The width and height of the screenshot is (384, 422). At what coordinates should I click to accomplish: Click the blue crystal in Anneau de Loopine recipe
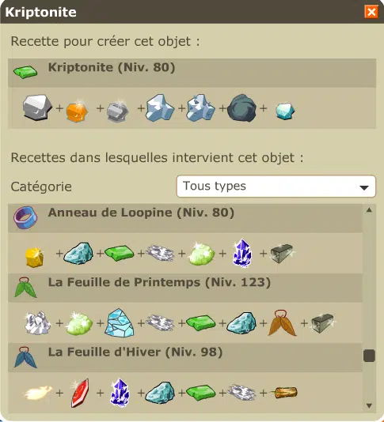242,253
